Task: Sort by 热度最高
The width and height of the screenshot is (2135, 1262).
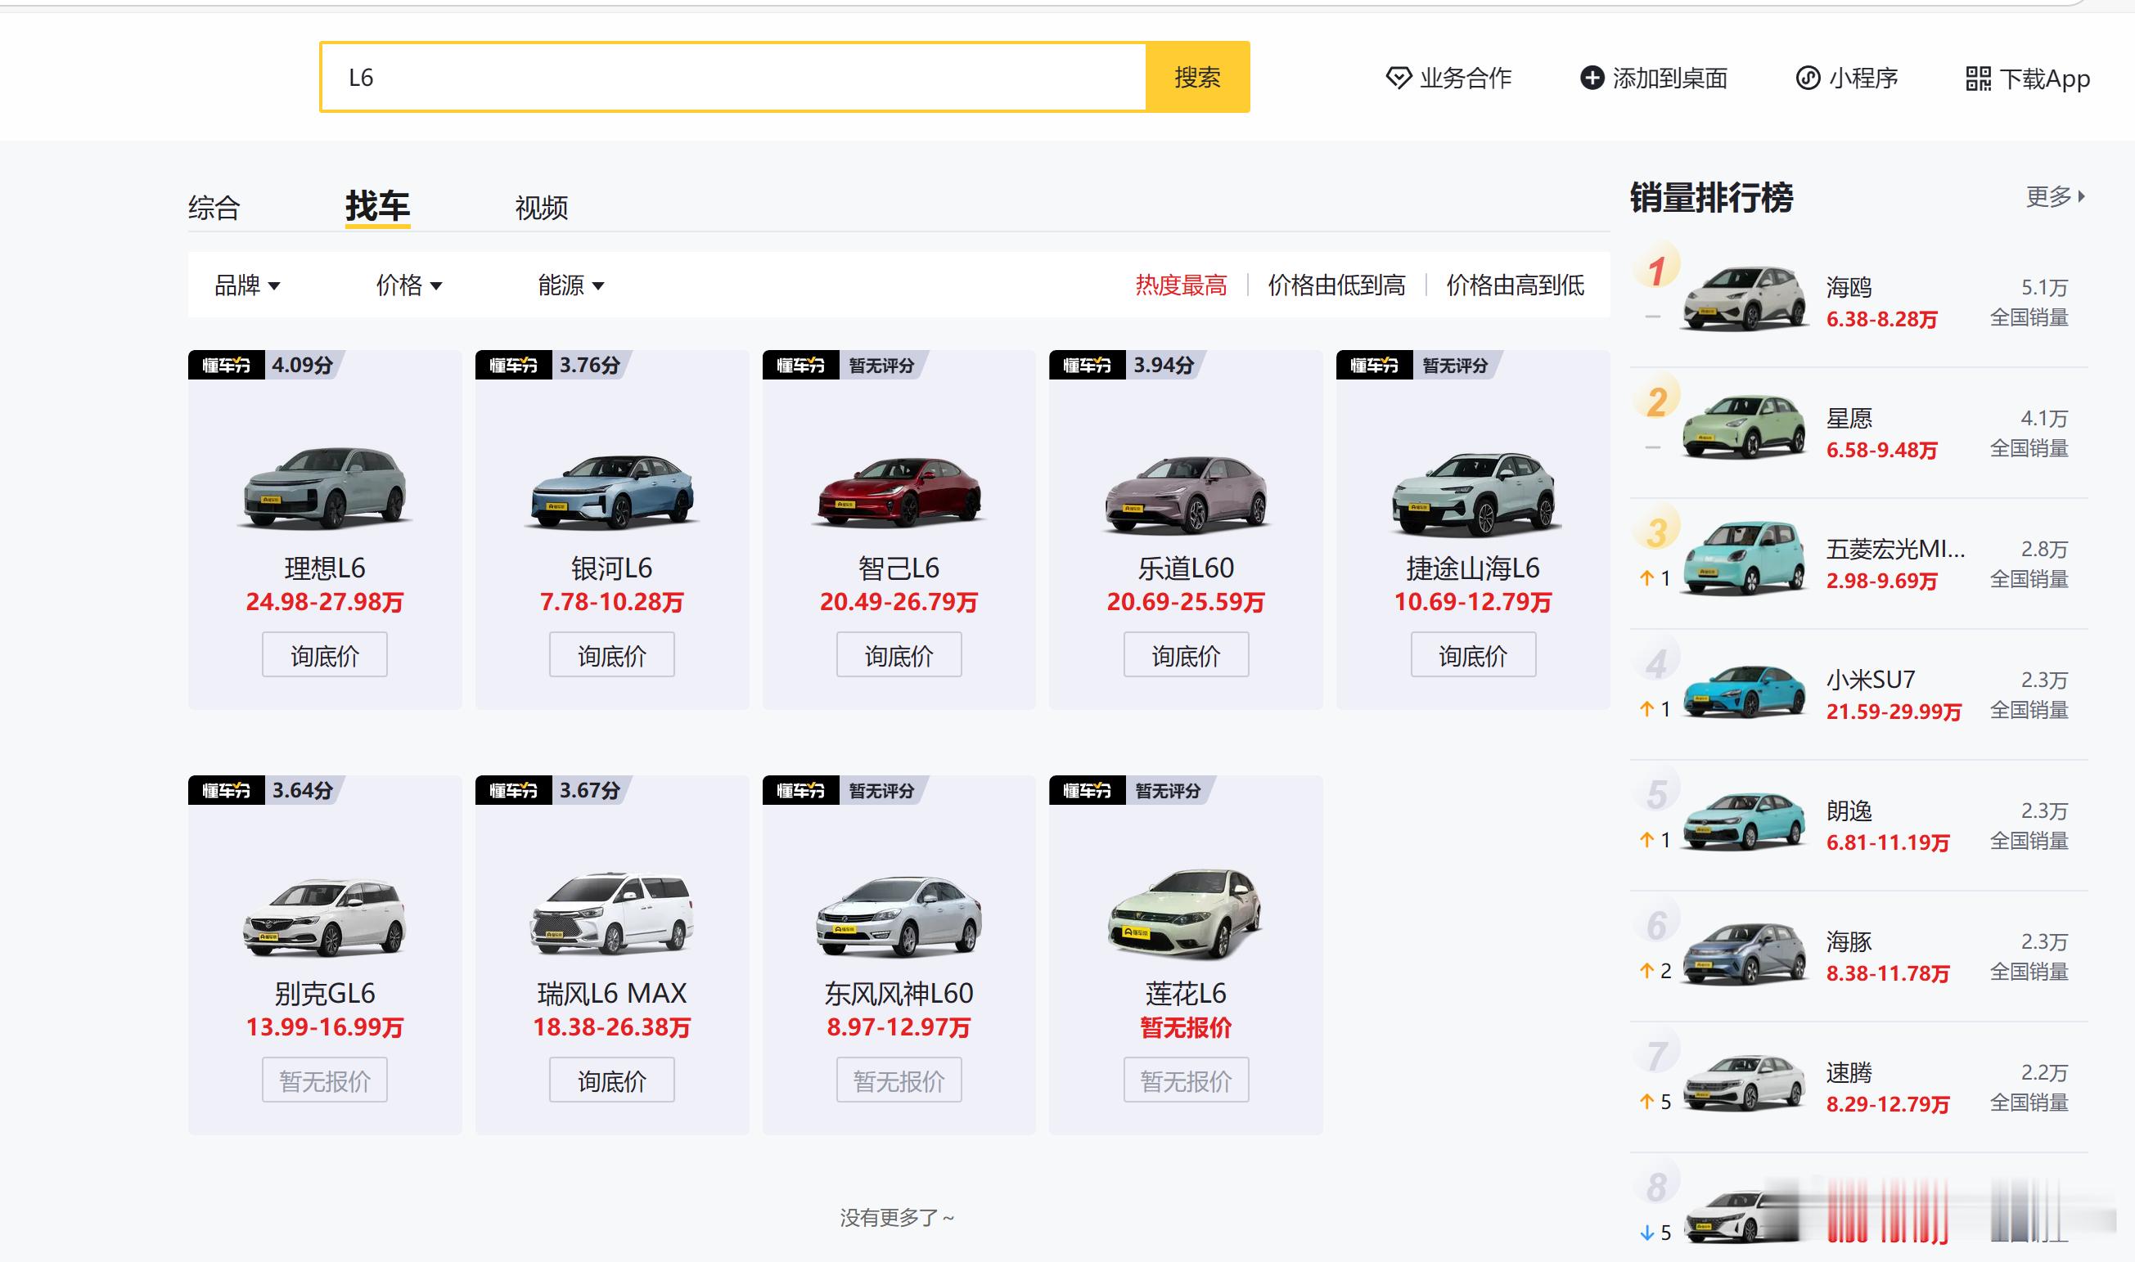Action: pos(1182,285)
